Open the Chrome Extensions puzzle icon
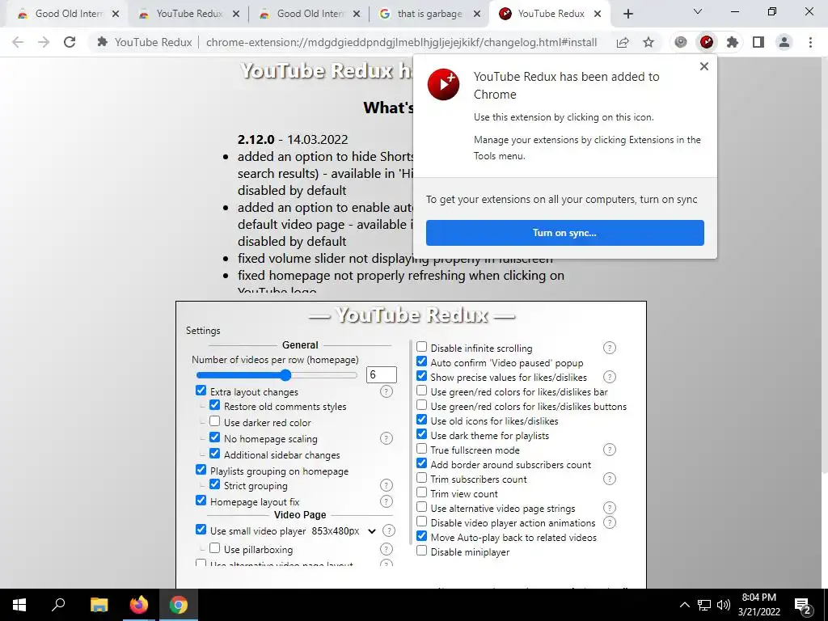The image size is (828, 621). coord(733,42)
